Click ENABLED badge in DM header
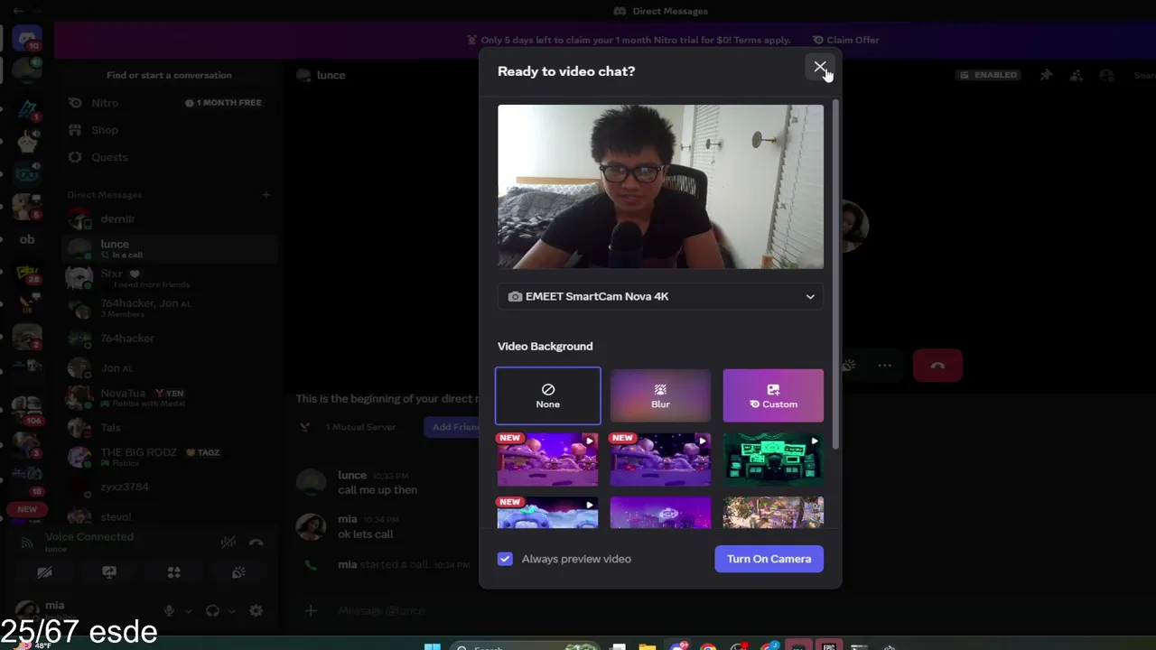Screen dimensions: 1156x650 pos(989,75)
